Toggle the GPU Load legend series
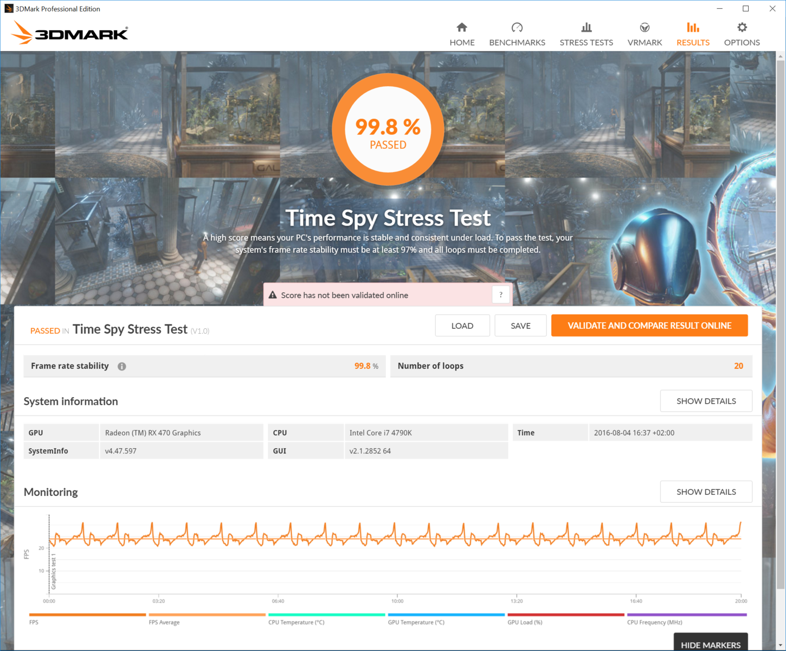This screenshot has height=651, width=786. (566, 619)
